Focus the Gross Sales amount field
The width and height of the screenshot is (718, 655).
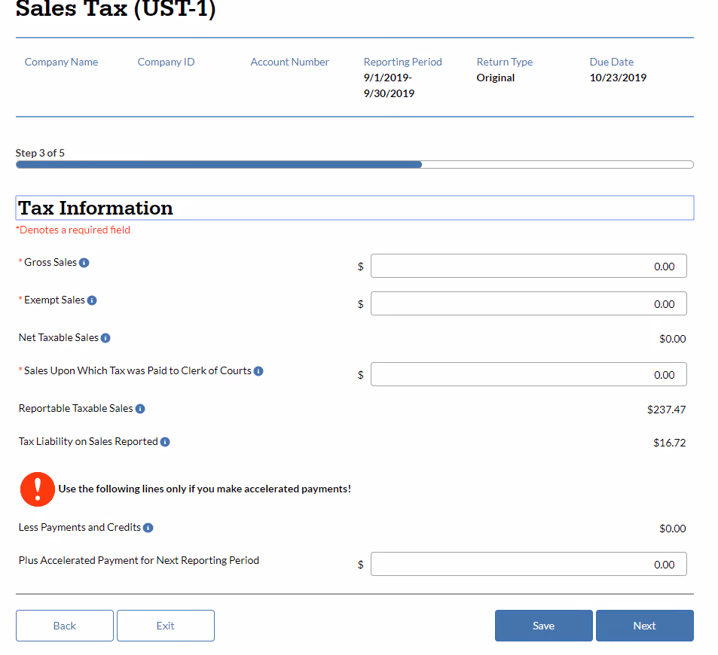528,266
